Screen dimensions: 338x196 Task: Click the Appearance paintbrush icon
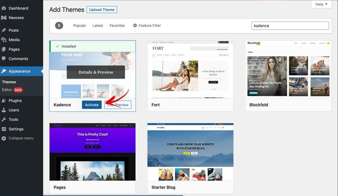(4, 71)
